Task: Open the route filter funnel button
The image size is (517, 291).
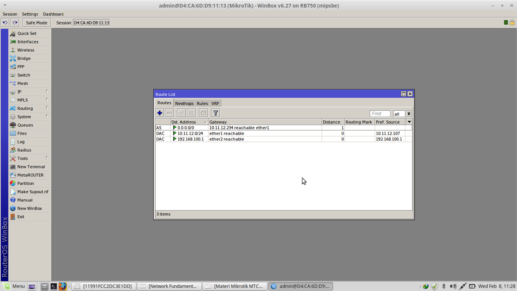Action: click(x=216, y=113)
